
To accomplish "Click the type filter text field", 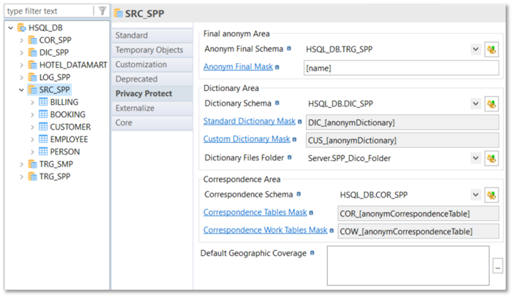I will [49, 11].
